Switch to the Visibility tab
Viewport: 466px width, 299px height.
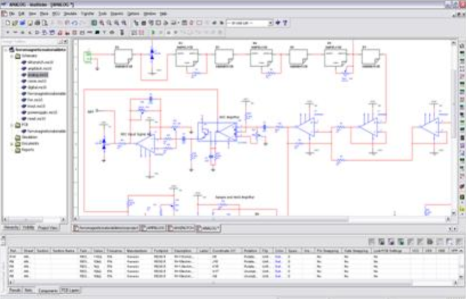28,227
